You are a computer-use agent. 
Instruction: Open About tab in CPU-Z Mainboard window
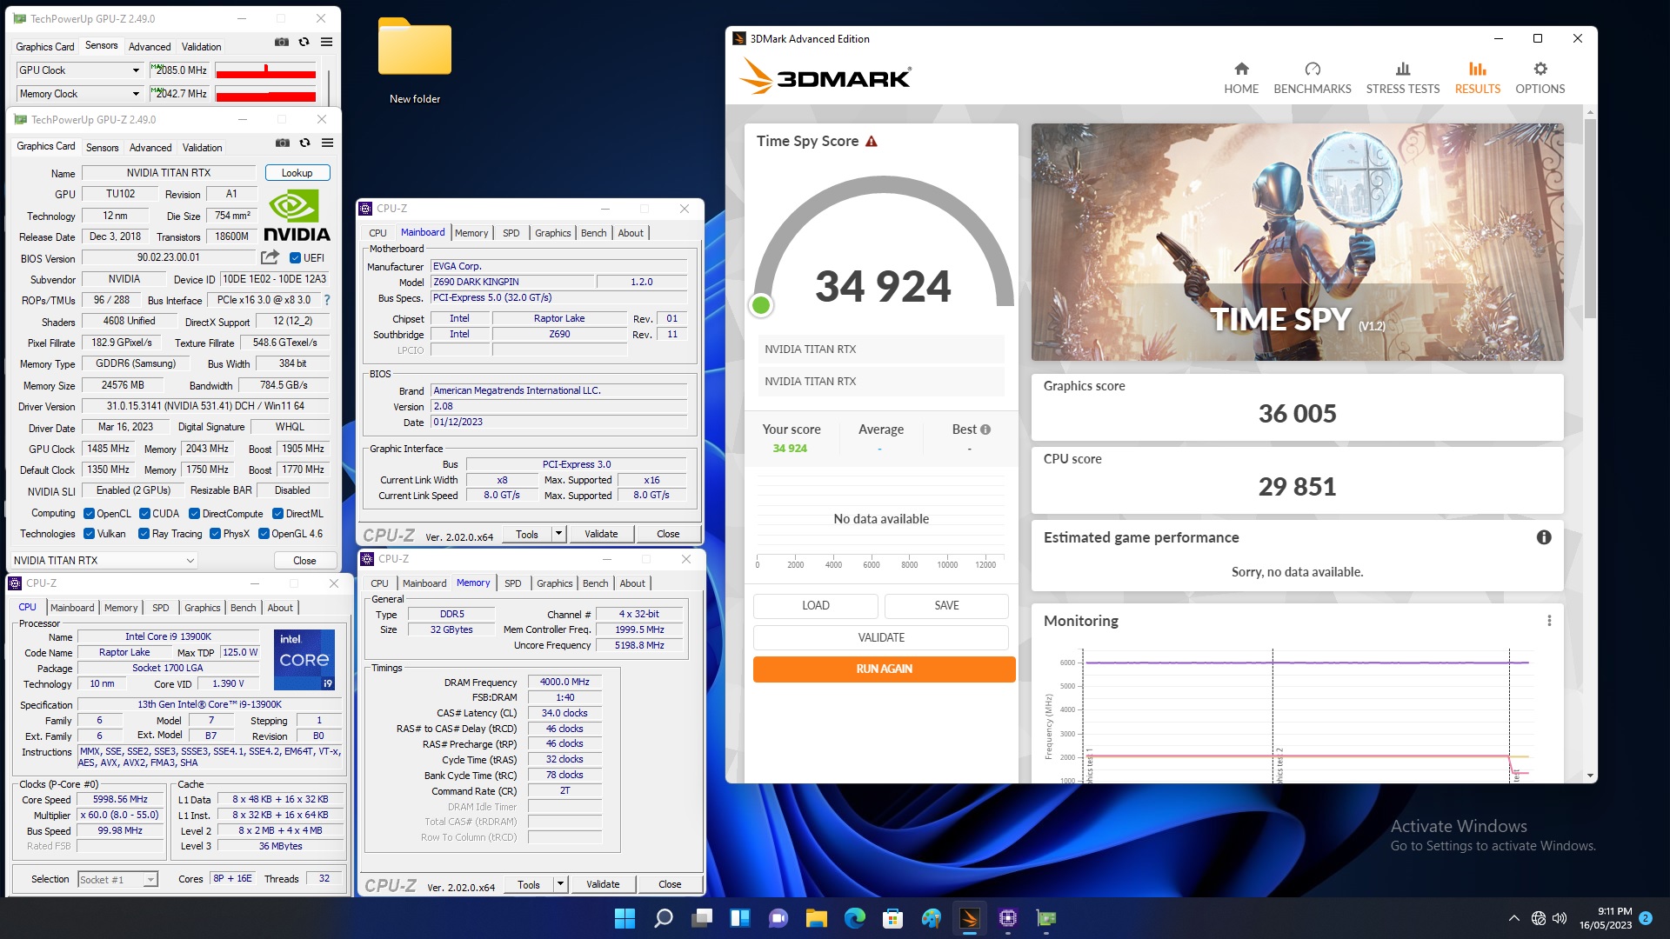(631, 233)
